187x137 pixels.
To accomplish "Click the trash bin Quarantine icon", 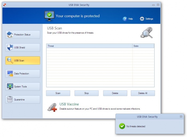I will point(10,99).
